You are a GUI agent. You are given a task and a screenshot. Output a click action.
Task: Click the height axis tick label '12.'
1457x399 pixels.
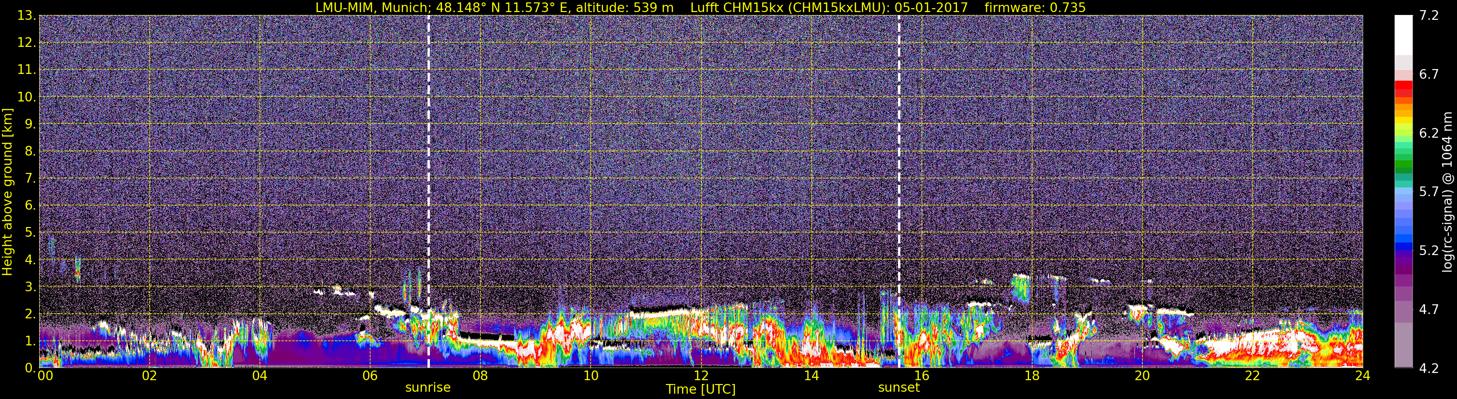point(27,43)
